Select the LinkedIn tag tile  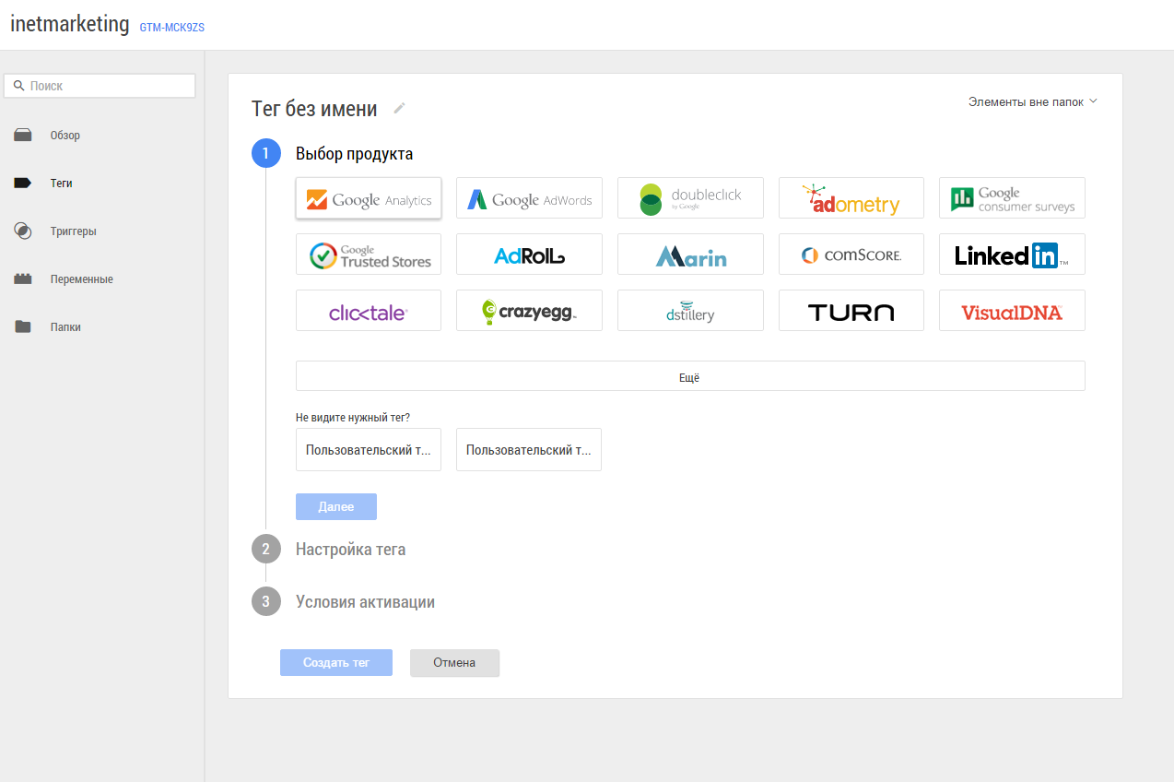coord(1012,255)
